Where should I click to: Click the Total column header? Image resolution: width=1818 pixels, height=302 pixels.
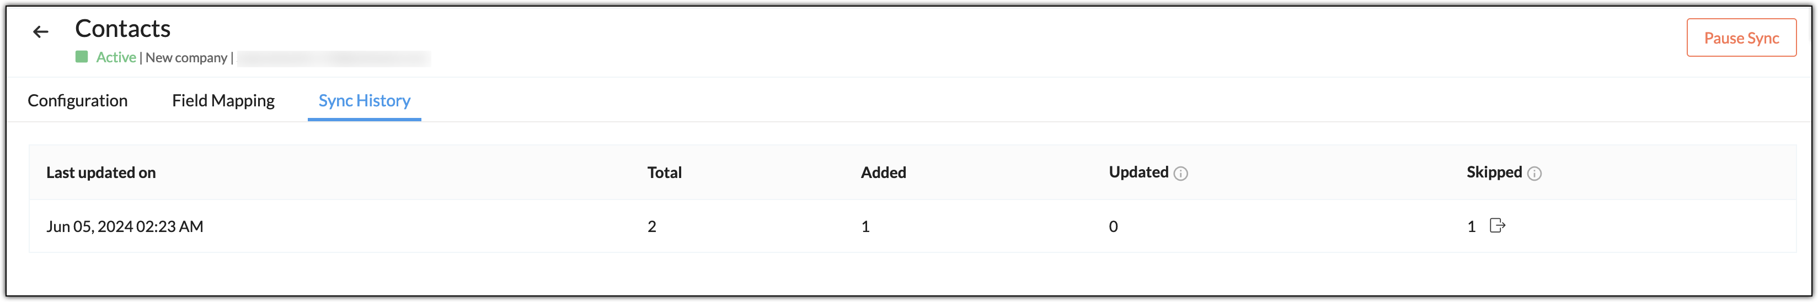665,173
